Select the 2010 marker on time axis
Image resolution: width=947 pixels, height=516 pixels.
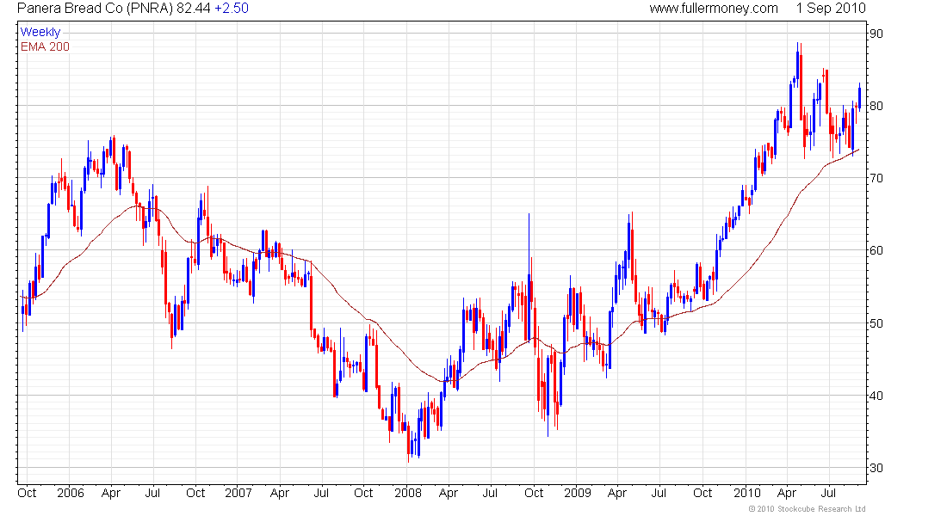coord(746,494)
